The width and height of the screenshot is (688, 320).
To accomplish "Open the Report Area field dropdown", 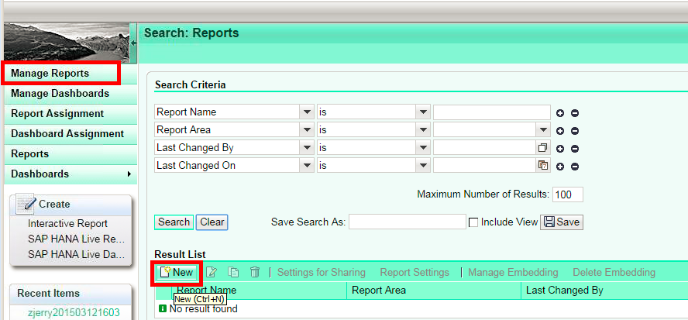I will [x=307, y=130].
